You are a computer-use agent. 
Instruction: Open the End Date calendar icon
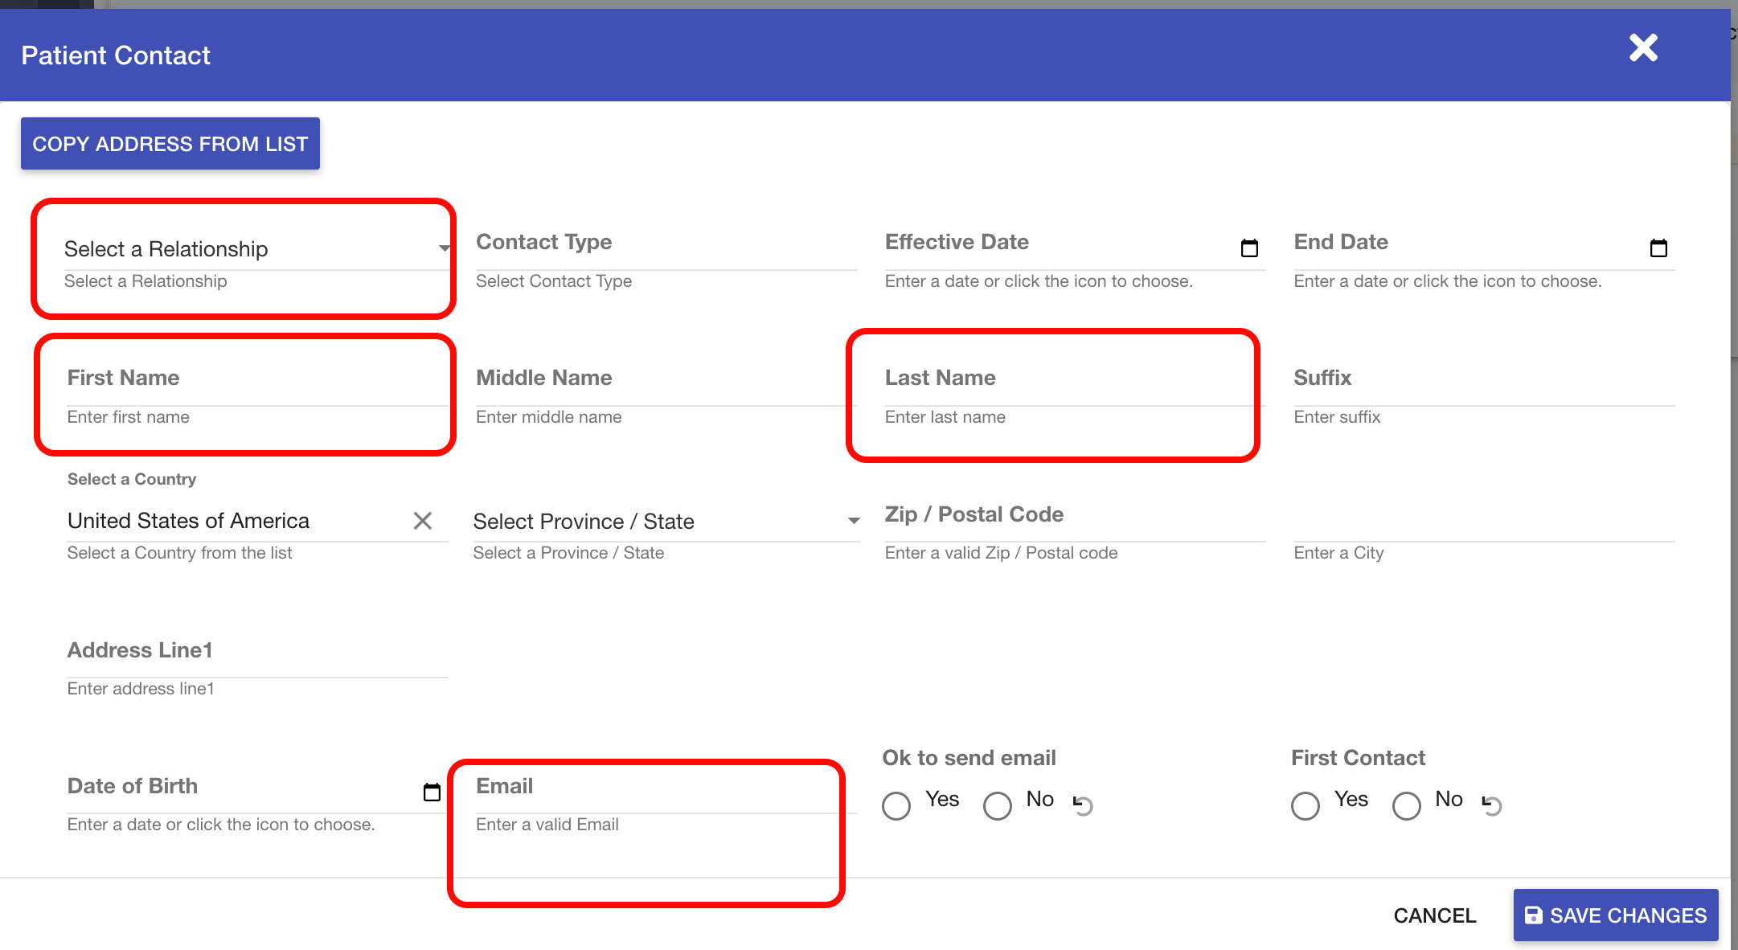pos(1658,248)
